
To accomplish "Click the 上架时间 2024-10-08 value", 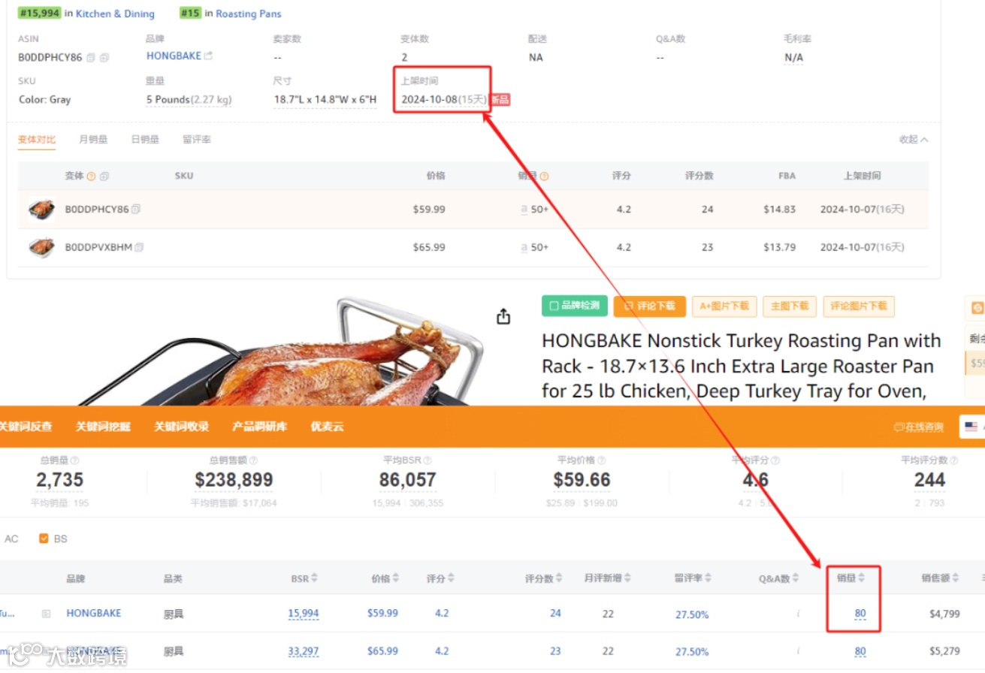I will pyautogui.click(x=443, y=100).
